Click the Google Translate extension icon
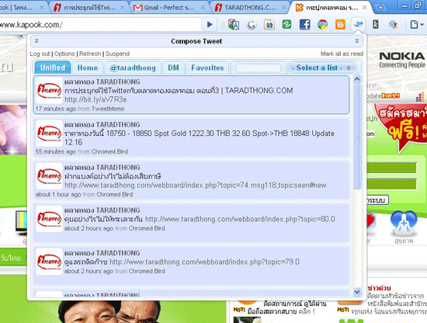This screenshot has height=323, width=427. click(234, 25)
